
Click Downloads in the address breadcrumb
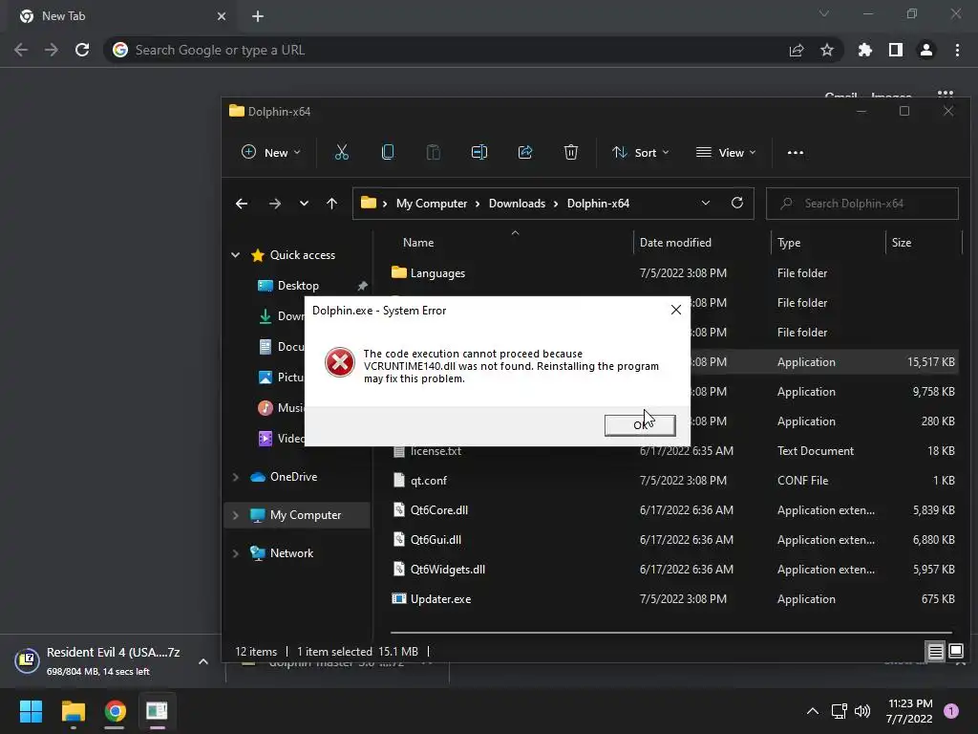[517, 204]
